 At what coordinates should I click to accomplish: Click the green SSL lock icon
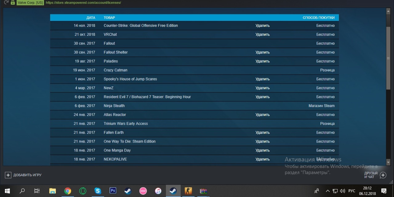click(x=13, y=2)
